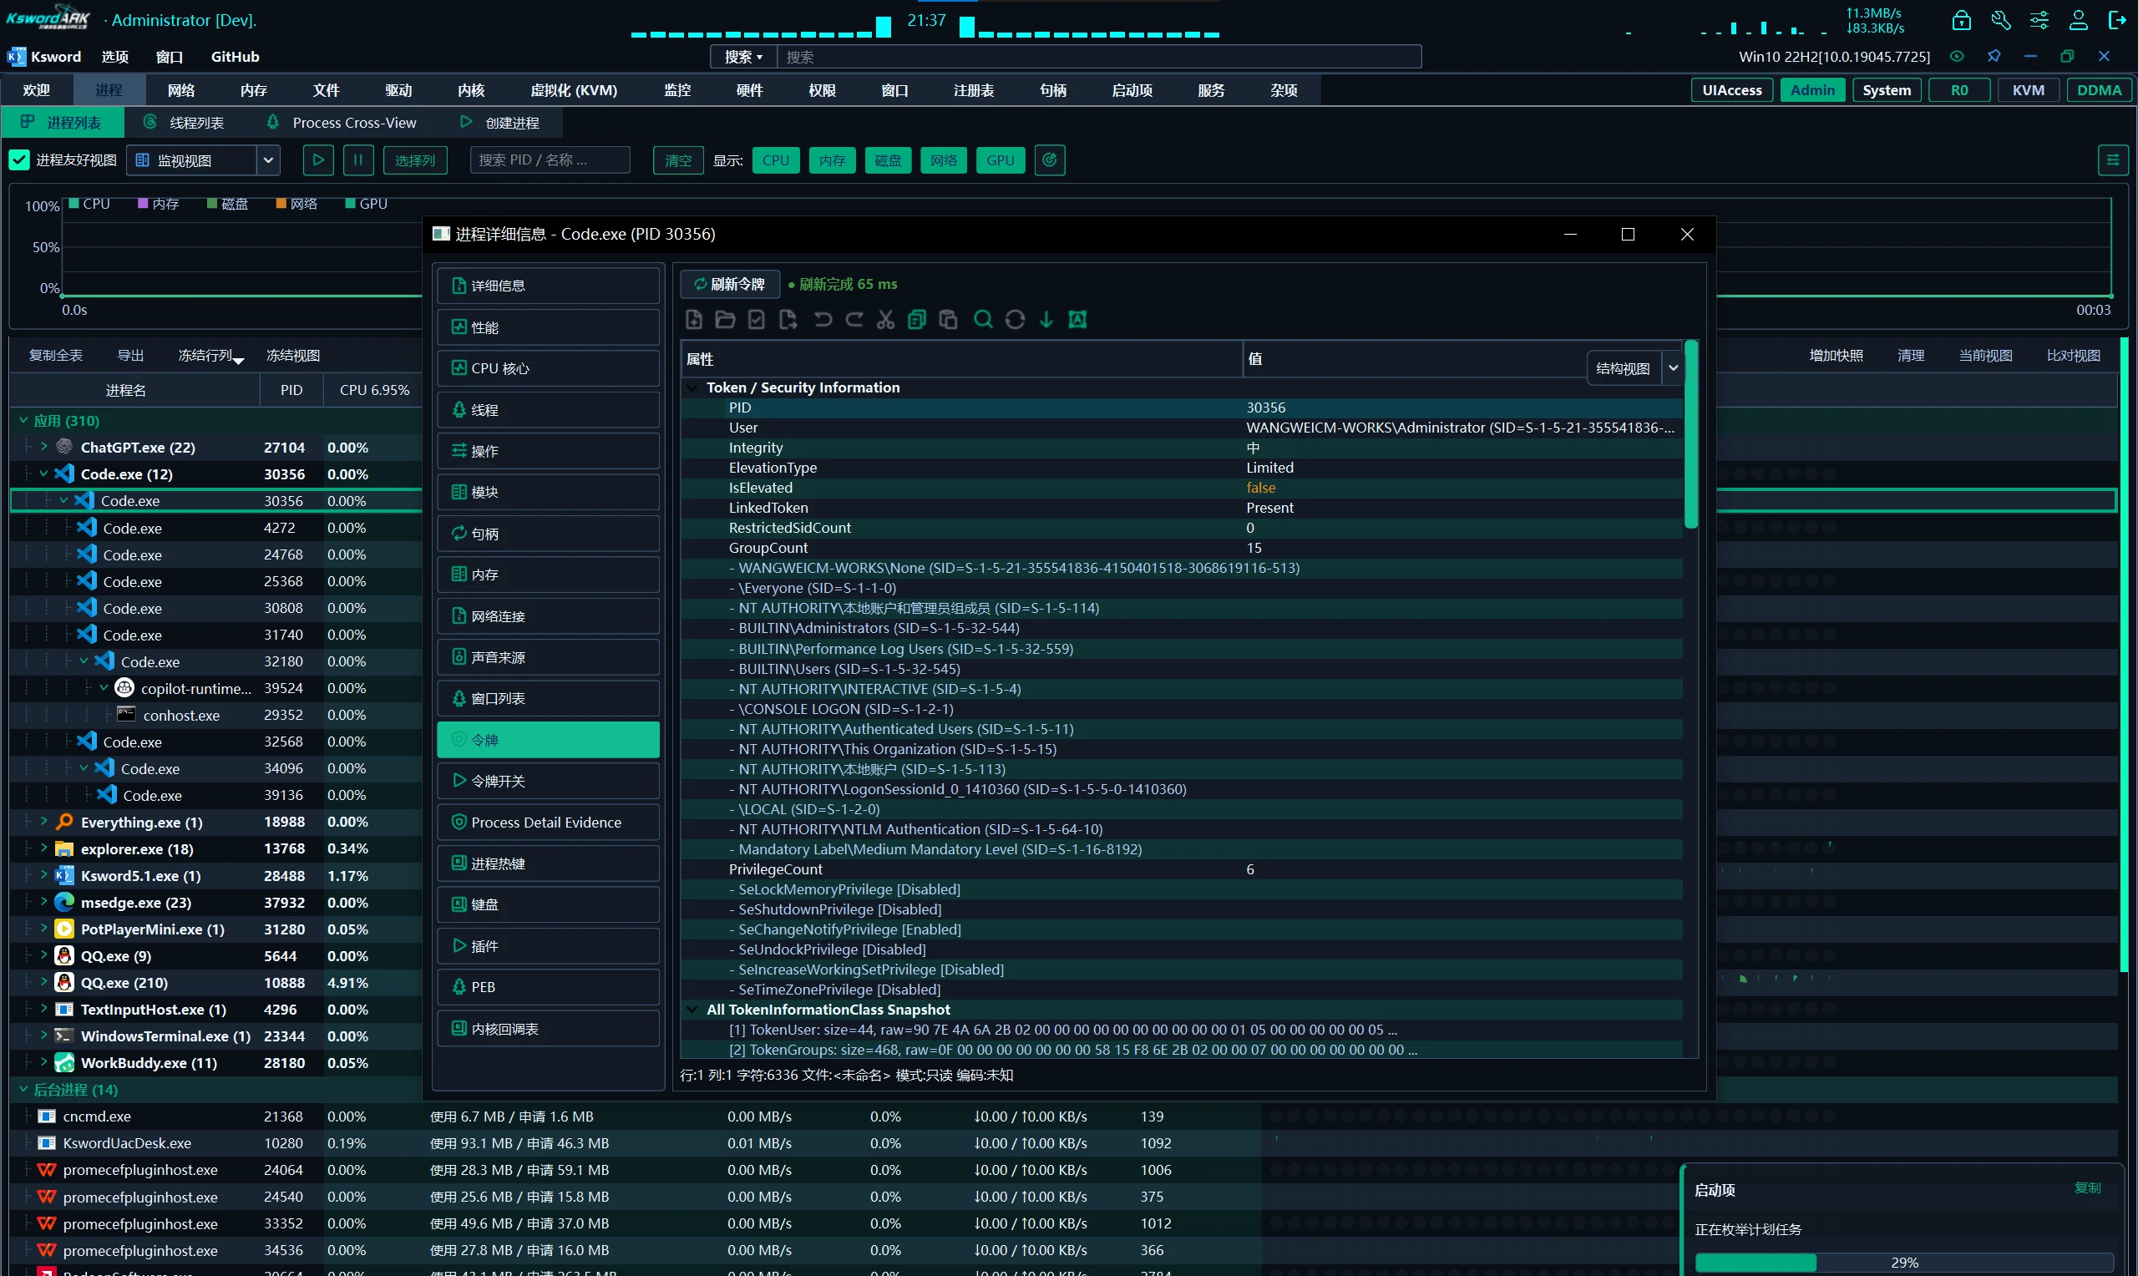Click the export file icon in token toolbar
This screenshot has width=2138, height=1276.
tap(788, 320)
